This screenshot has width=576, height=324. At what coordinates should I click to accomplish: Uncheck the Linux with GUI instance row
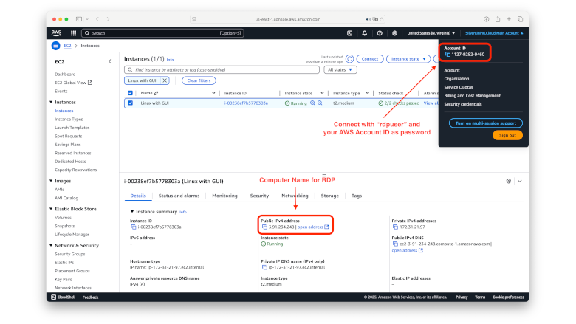(x=130, y=103)
